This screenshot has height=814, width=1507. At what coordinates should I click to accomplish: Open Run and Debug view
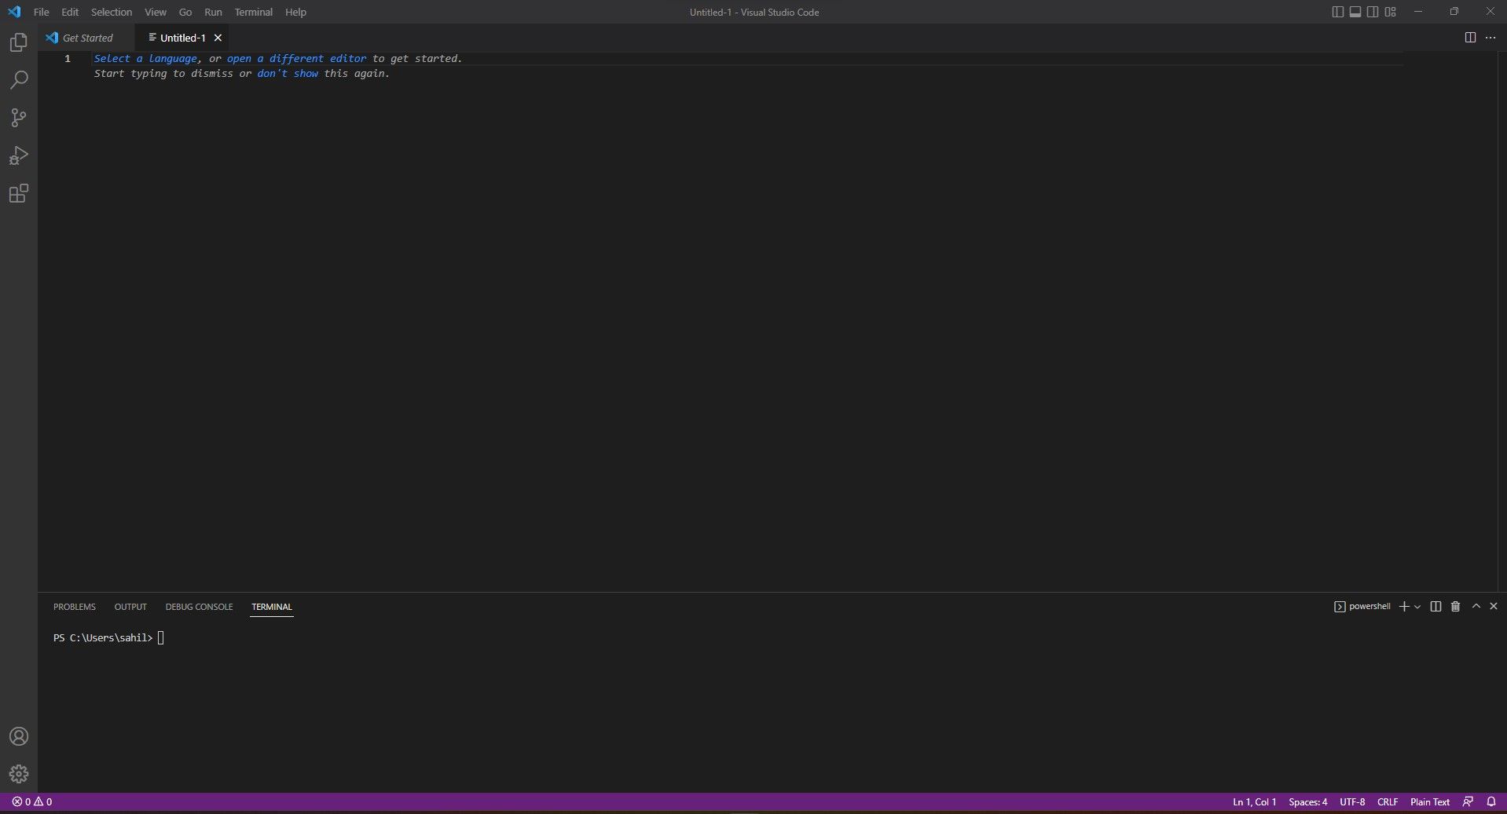pyautogui.click(x=19, y=155)
